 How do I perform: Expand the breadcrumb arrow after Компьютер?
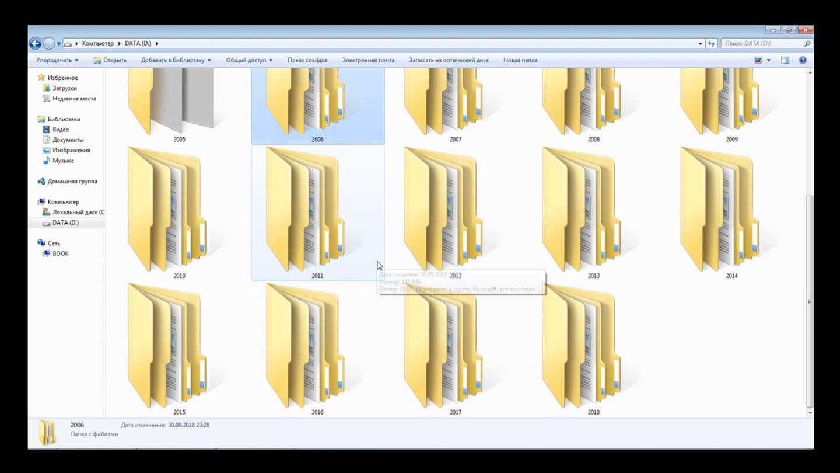[120, 44]
